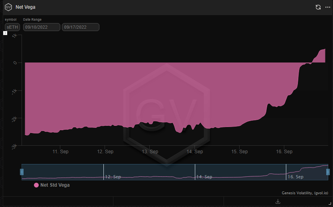Click the 0 y-axis label
Viewport: 333px width, 207px height.
coord(15,62)
